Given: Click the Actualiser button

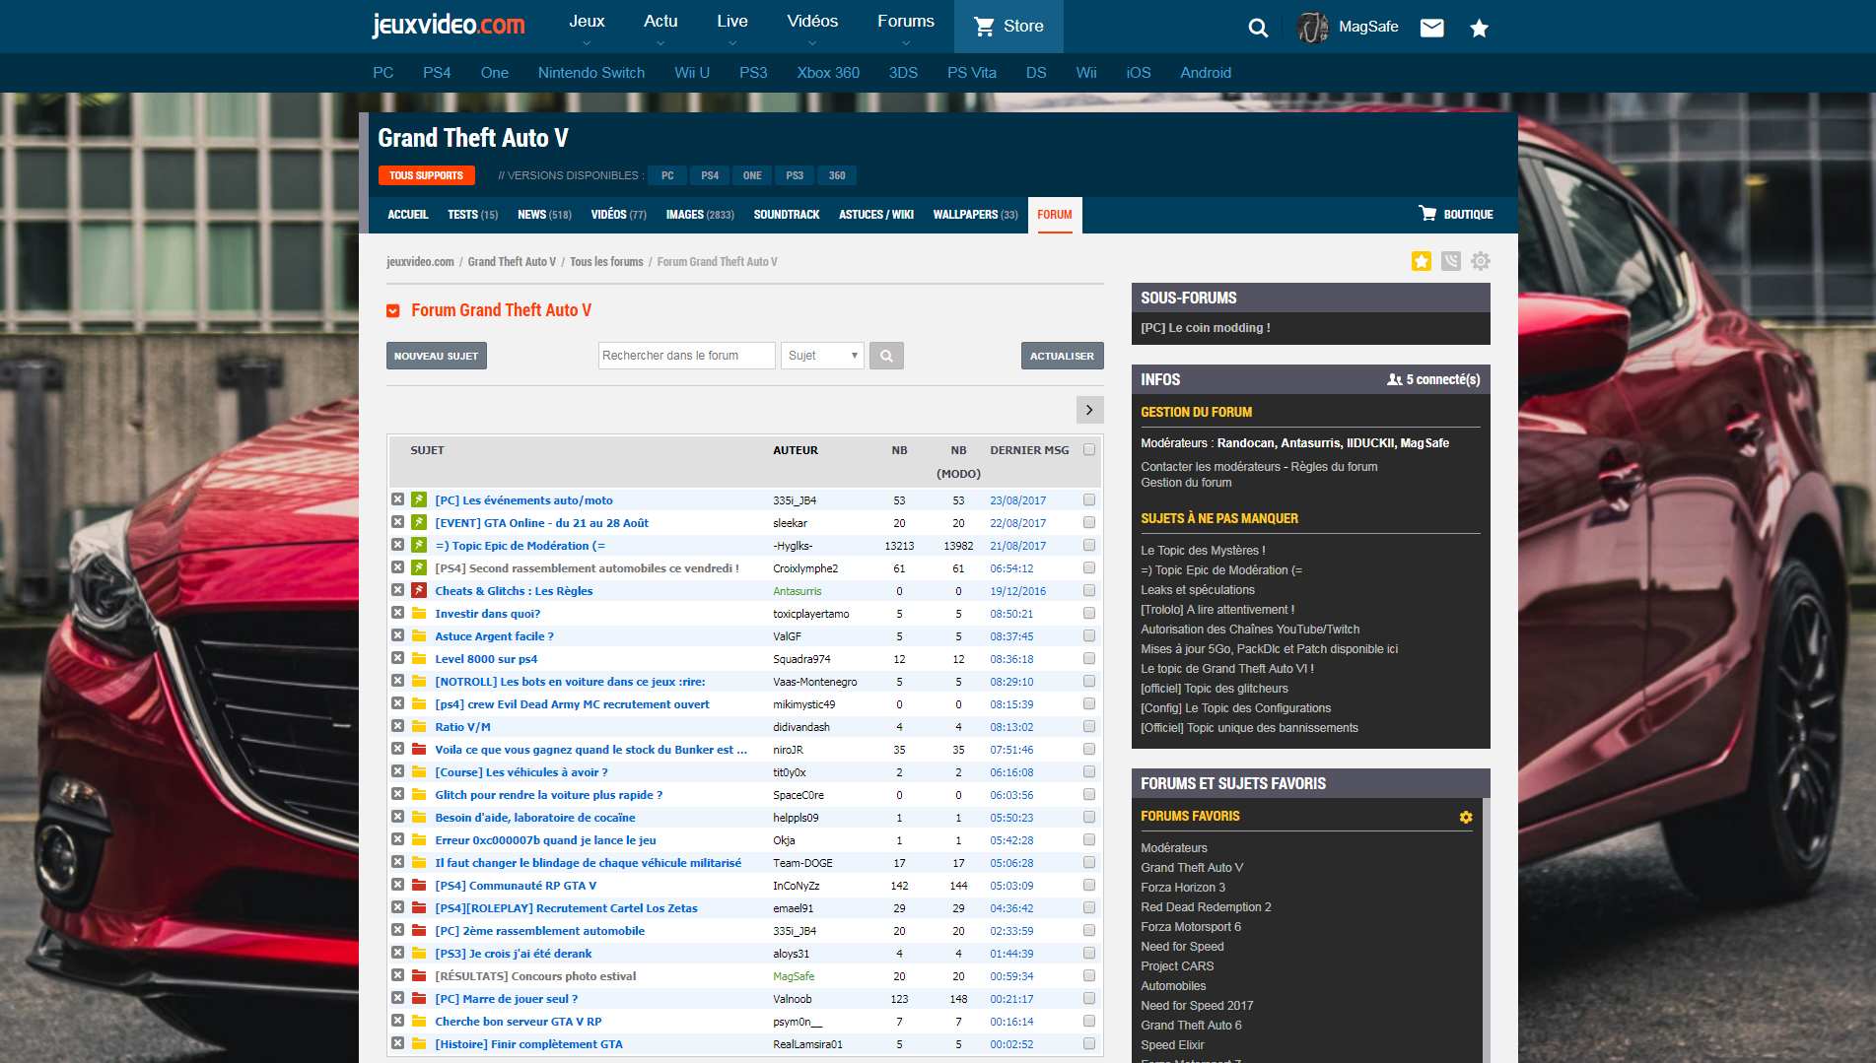Looking at the screenshot, I should point(1062,356).
